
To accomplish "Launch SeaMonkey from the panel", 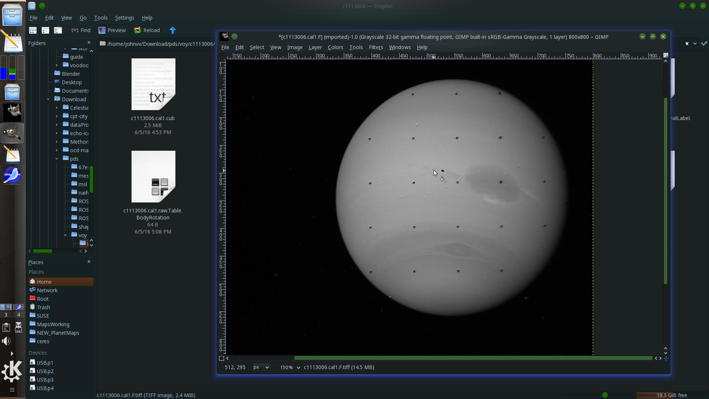I will tap(12, 175).
